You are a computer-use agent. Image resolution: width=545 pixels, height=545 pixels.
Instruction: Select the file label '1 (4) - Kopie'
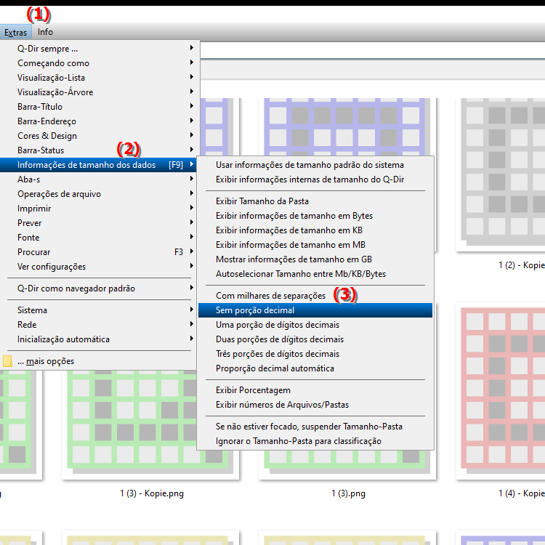(521, 493)
